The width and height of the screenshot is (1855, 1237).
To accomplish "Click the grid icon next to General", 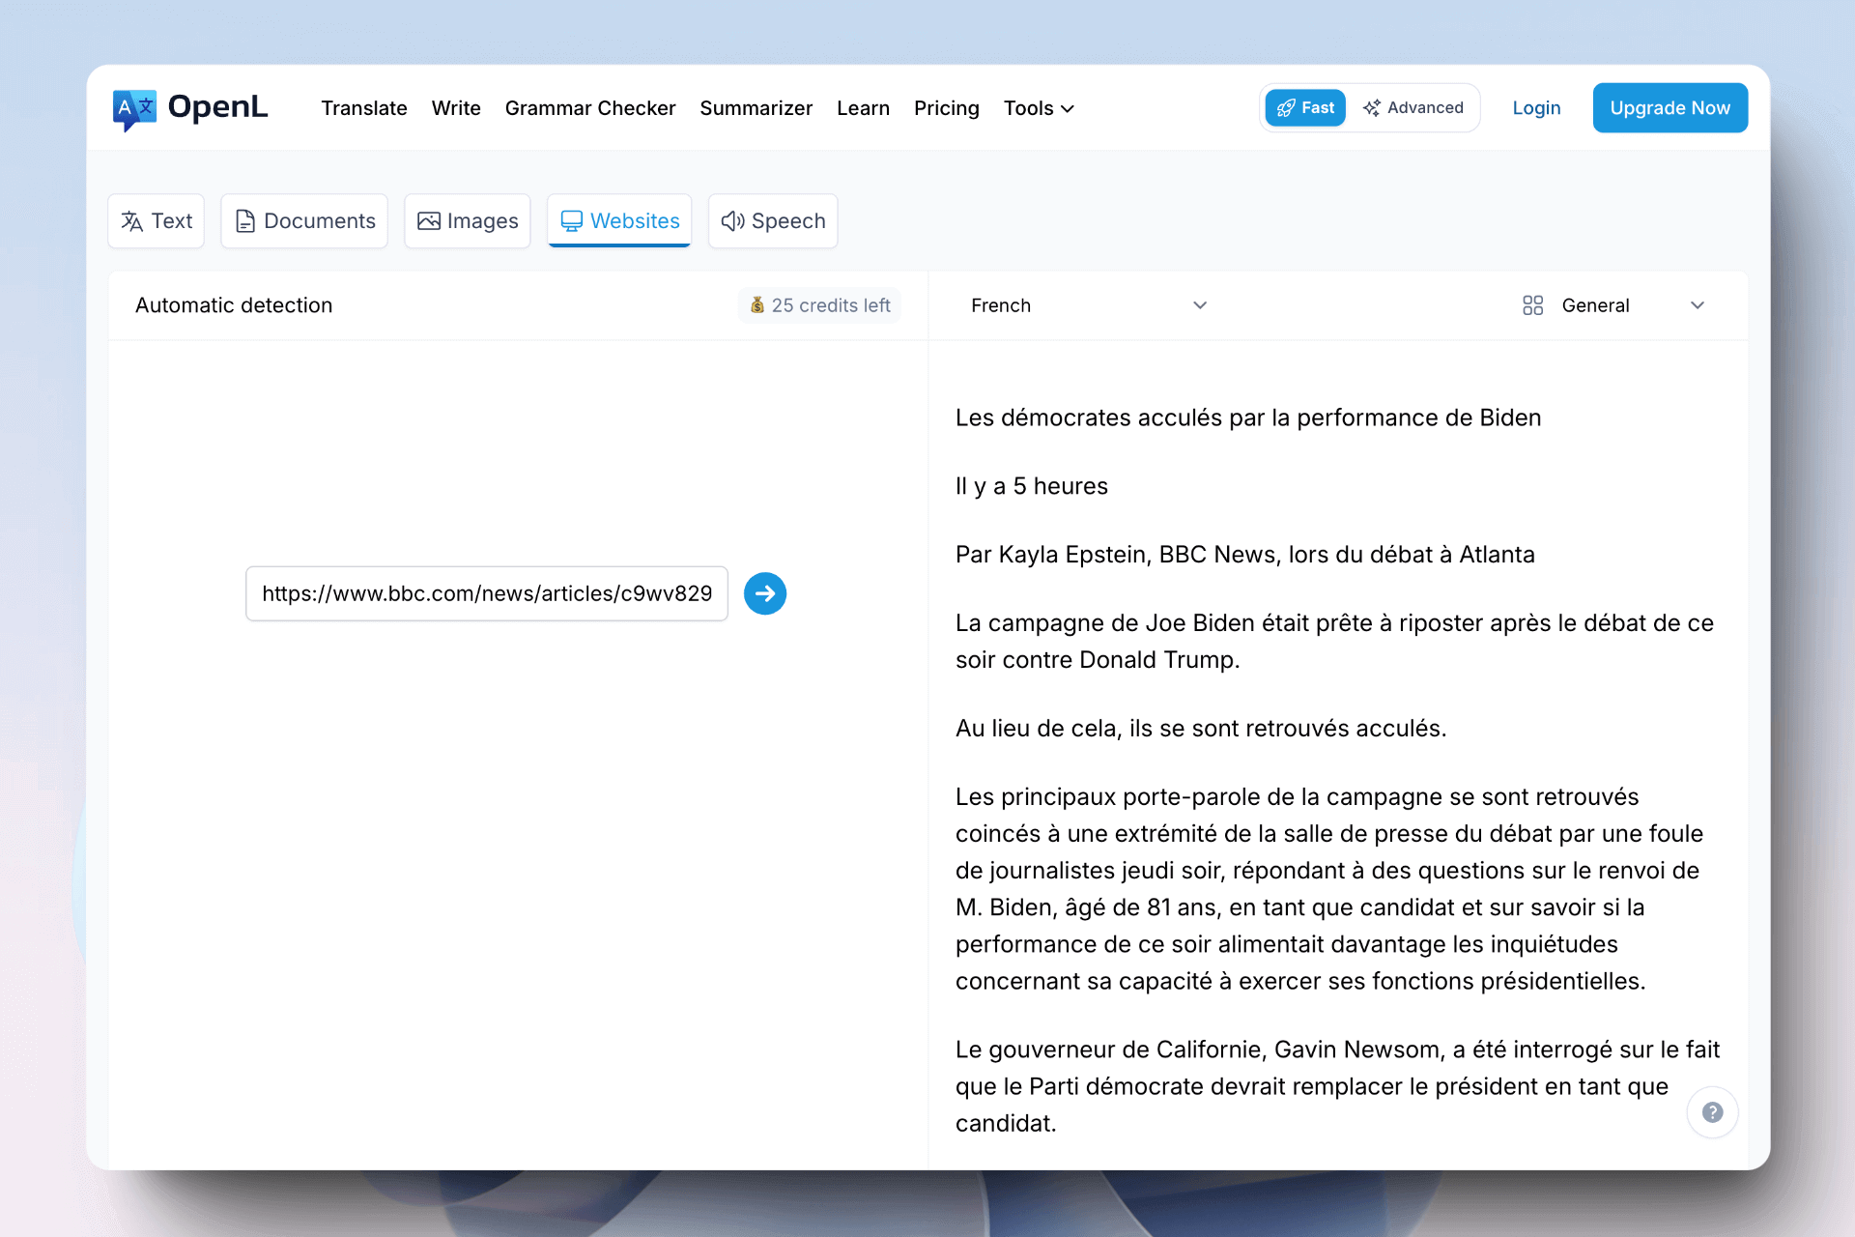I will (1532, 304).
